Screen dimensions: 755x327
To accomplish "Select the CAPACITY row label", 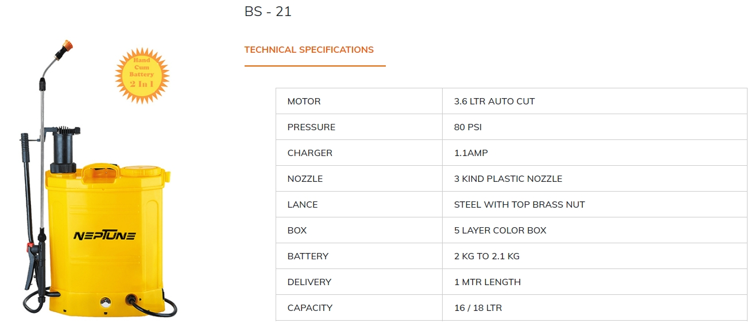I will [x=310, y=308].
